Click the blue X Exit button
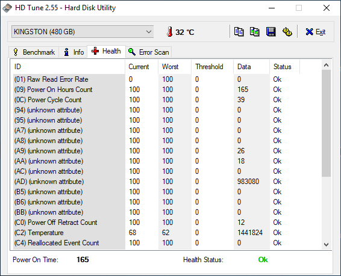This screenshot has height=276, width=341. coord(315,32)
